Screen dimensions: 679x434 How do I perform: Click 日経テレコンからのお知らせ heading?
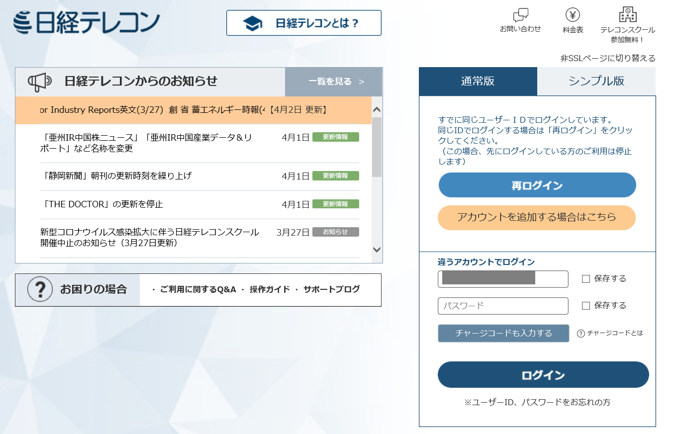(x=141, y=82)
